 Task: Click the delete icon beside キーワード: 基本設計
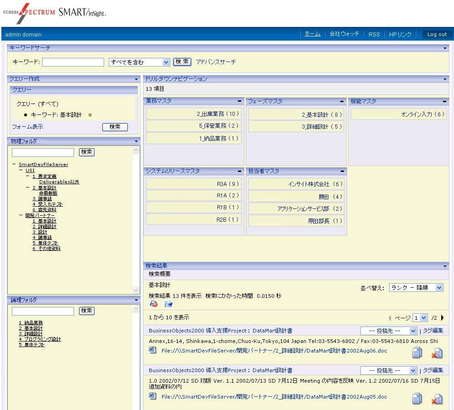(x=90, y=115)
